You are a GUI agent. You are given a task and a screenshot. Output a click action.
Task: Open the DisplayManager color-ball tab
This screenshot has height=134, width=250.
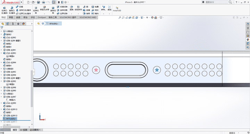[x=24, y=24]
